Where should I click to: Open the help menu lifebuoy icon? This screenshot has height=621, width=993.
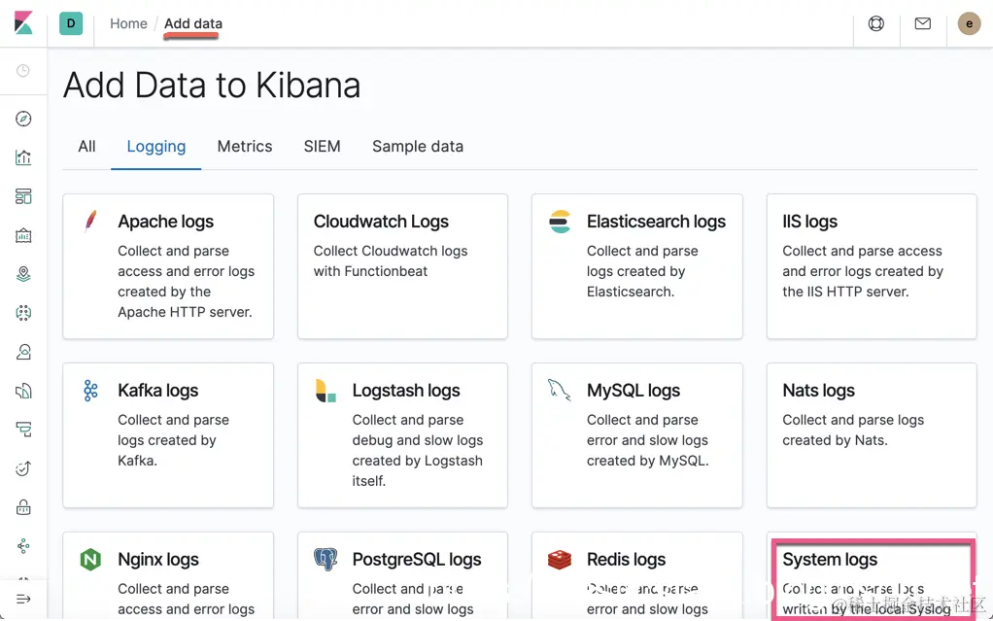click(x=876, y=23)
